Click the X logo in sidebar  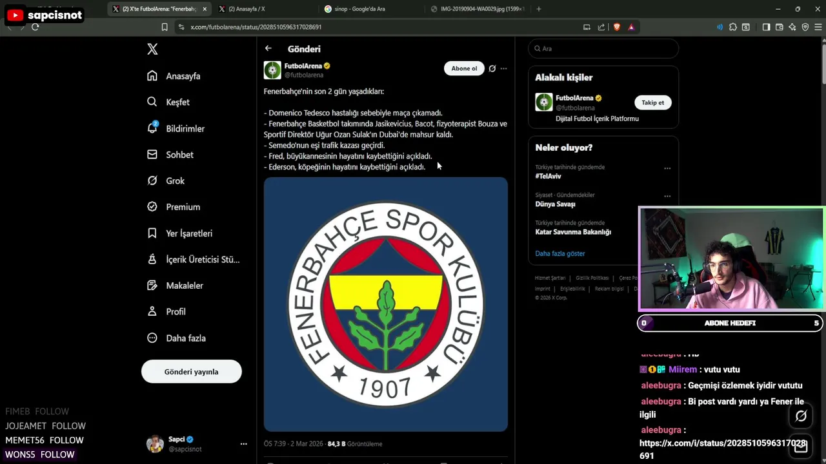[152, 49]
